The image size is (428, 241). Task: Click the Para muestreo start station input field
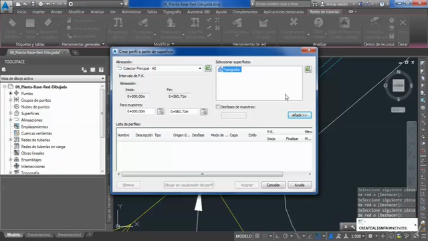(140, 112)
